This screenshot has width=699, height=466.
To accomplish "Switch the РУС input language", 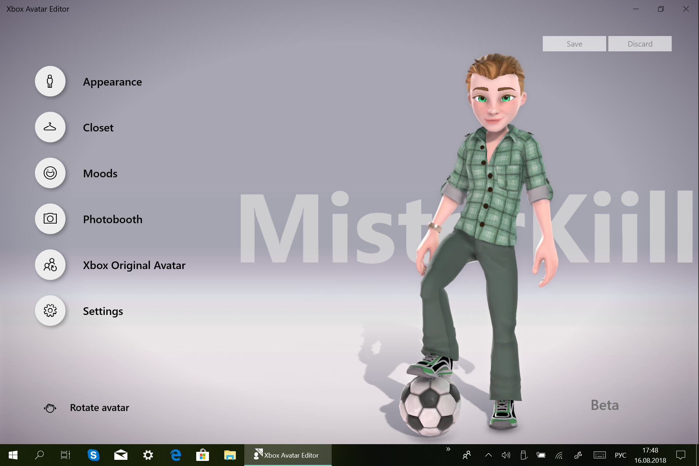I will tap(620, 455).
